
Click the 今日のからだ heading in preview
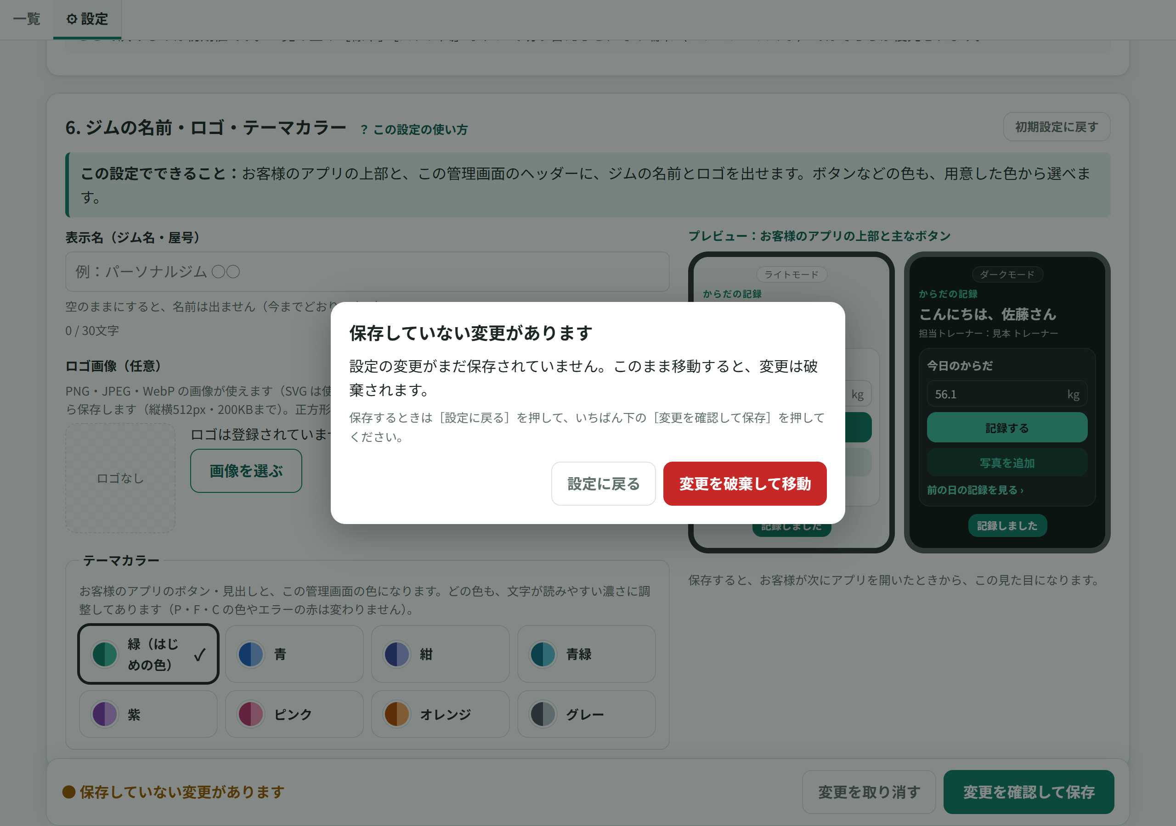[x=960, y=365]
